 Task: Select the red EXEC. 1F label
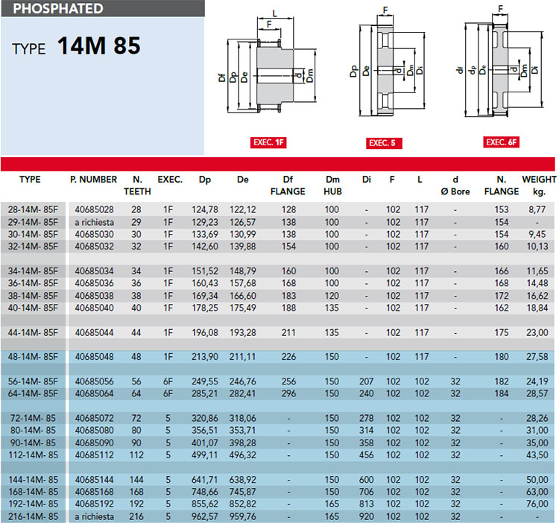tap(268, 142)
